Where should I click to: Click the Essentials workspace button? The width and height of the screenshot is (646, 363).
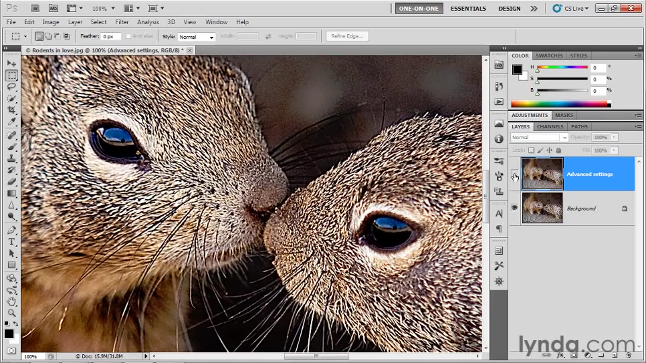(x=468, y=9)
